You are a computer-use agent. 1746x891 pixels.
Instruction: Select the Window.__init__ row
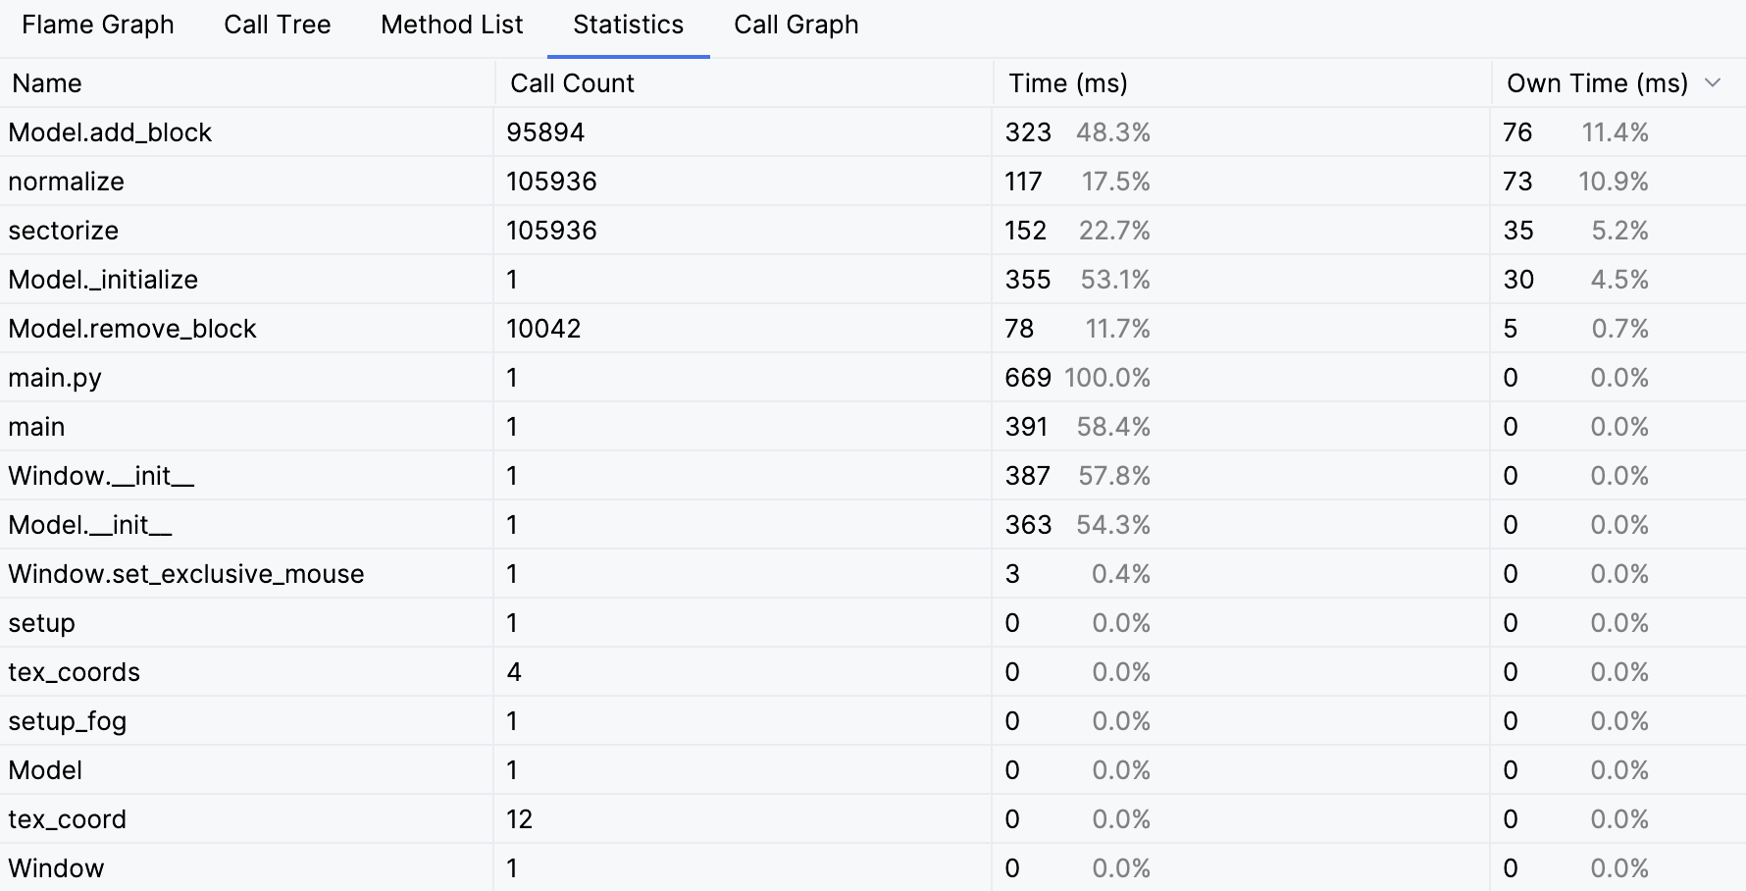coord(101,475)
